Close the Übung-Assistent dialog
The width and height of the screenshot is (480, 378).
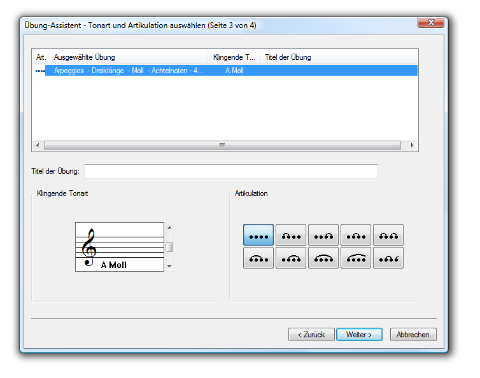431,22
